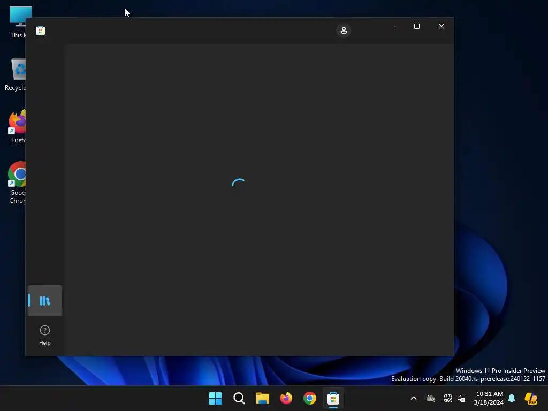Maximize the Microsoft Store window
Screen dimensions: 548x411
416,26
